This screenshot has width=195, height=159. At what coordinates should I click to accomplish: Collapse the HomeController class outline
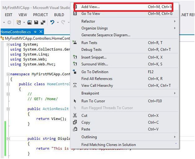tap(8, 84)
